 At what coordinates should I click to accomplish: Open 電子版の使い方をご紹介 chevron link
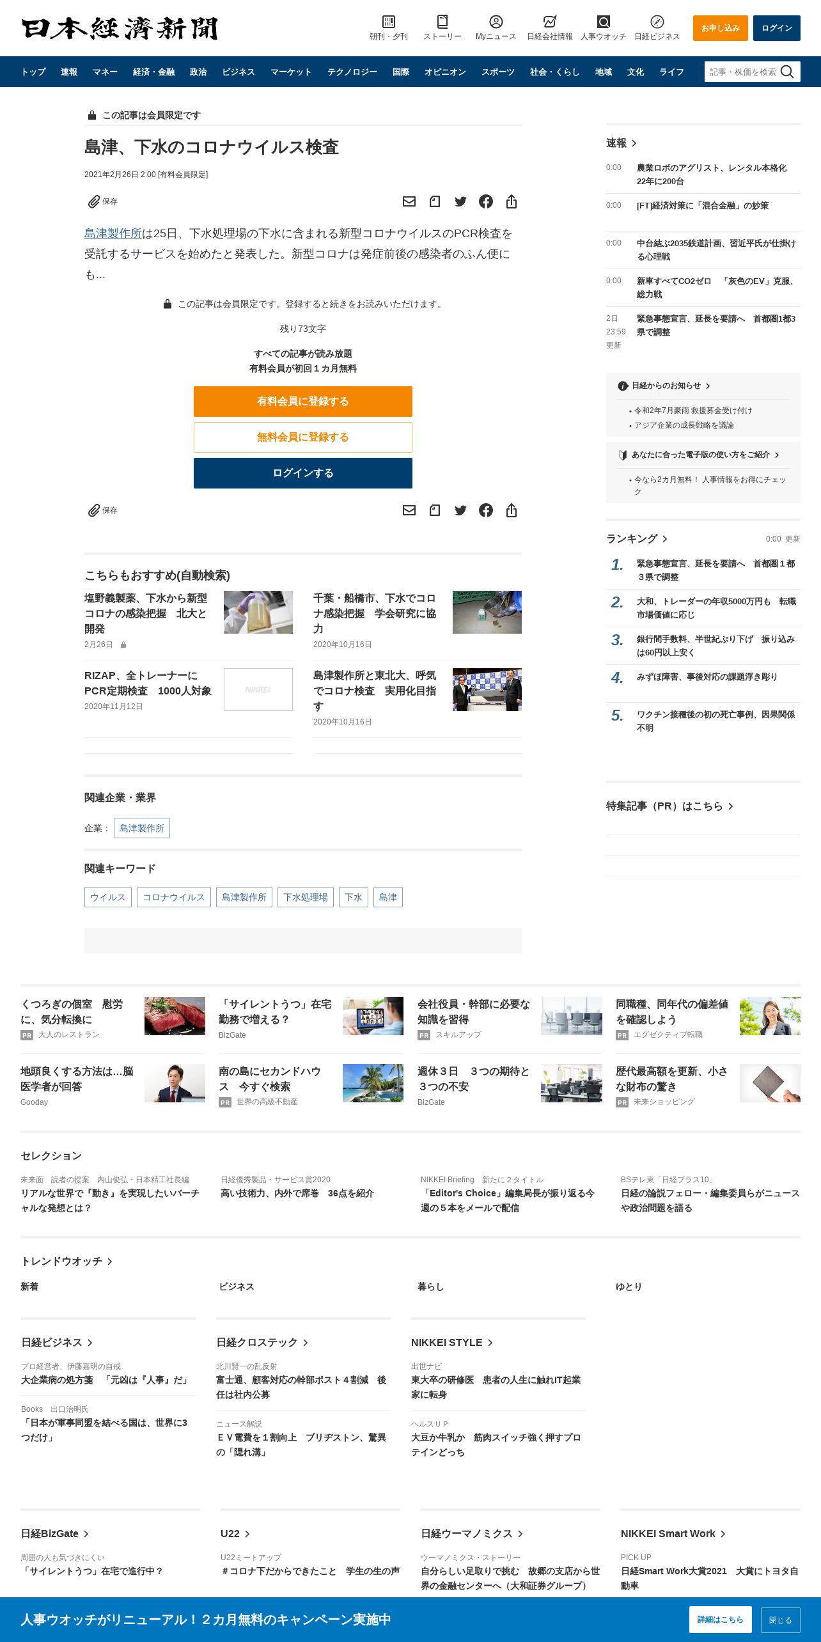(699, 455)
